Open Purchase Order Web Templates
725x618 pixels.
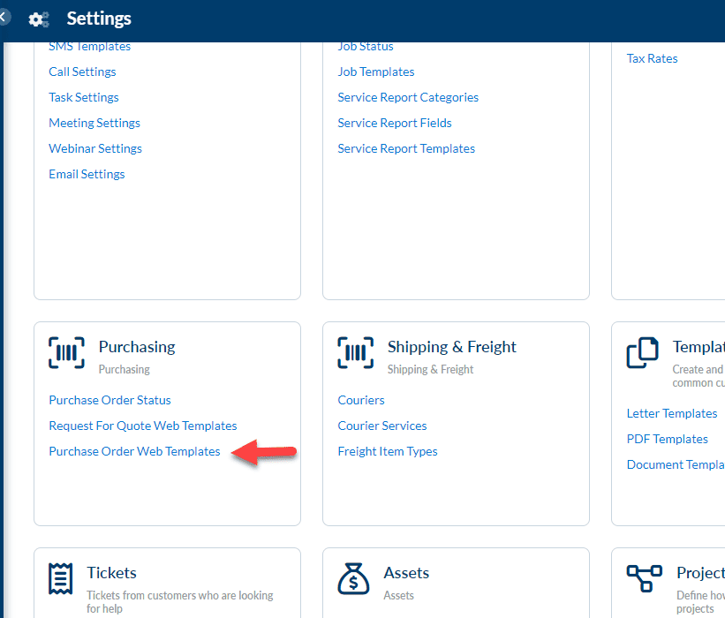click(x=134, y=451)
